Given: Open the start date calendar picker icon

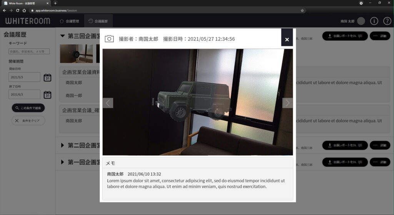Looking at the screenshot, I should [x=47, y=77].
